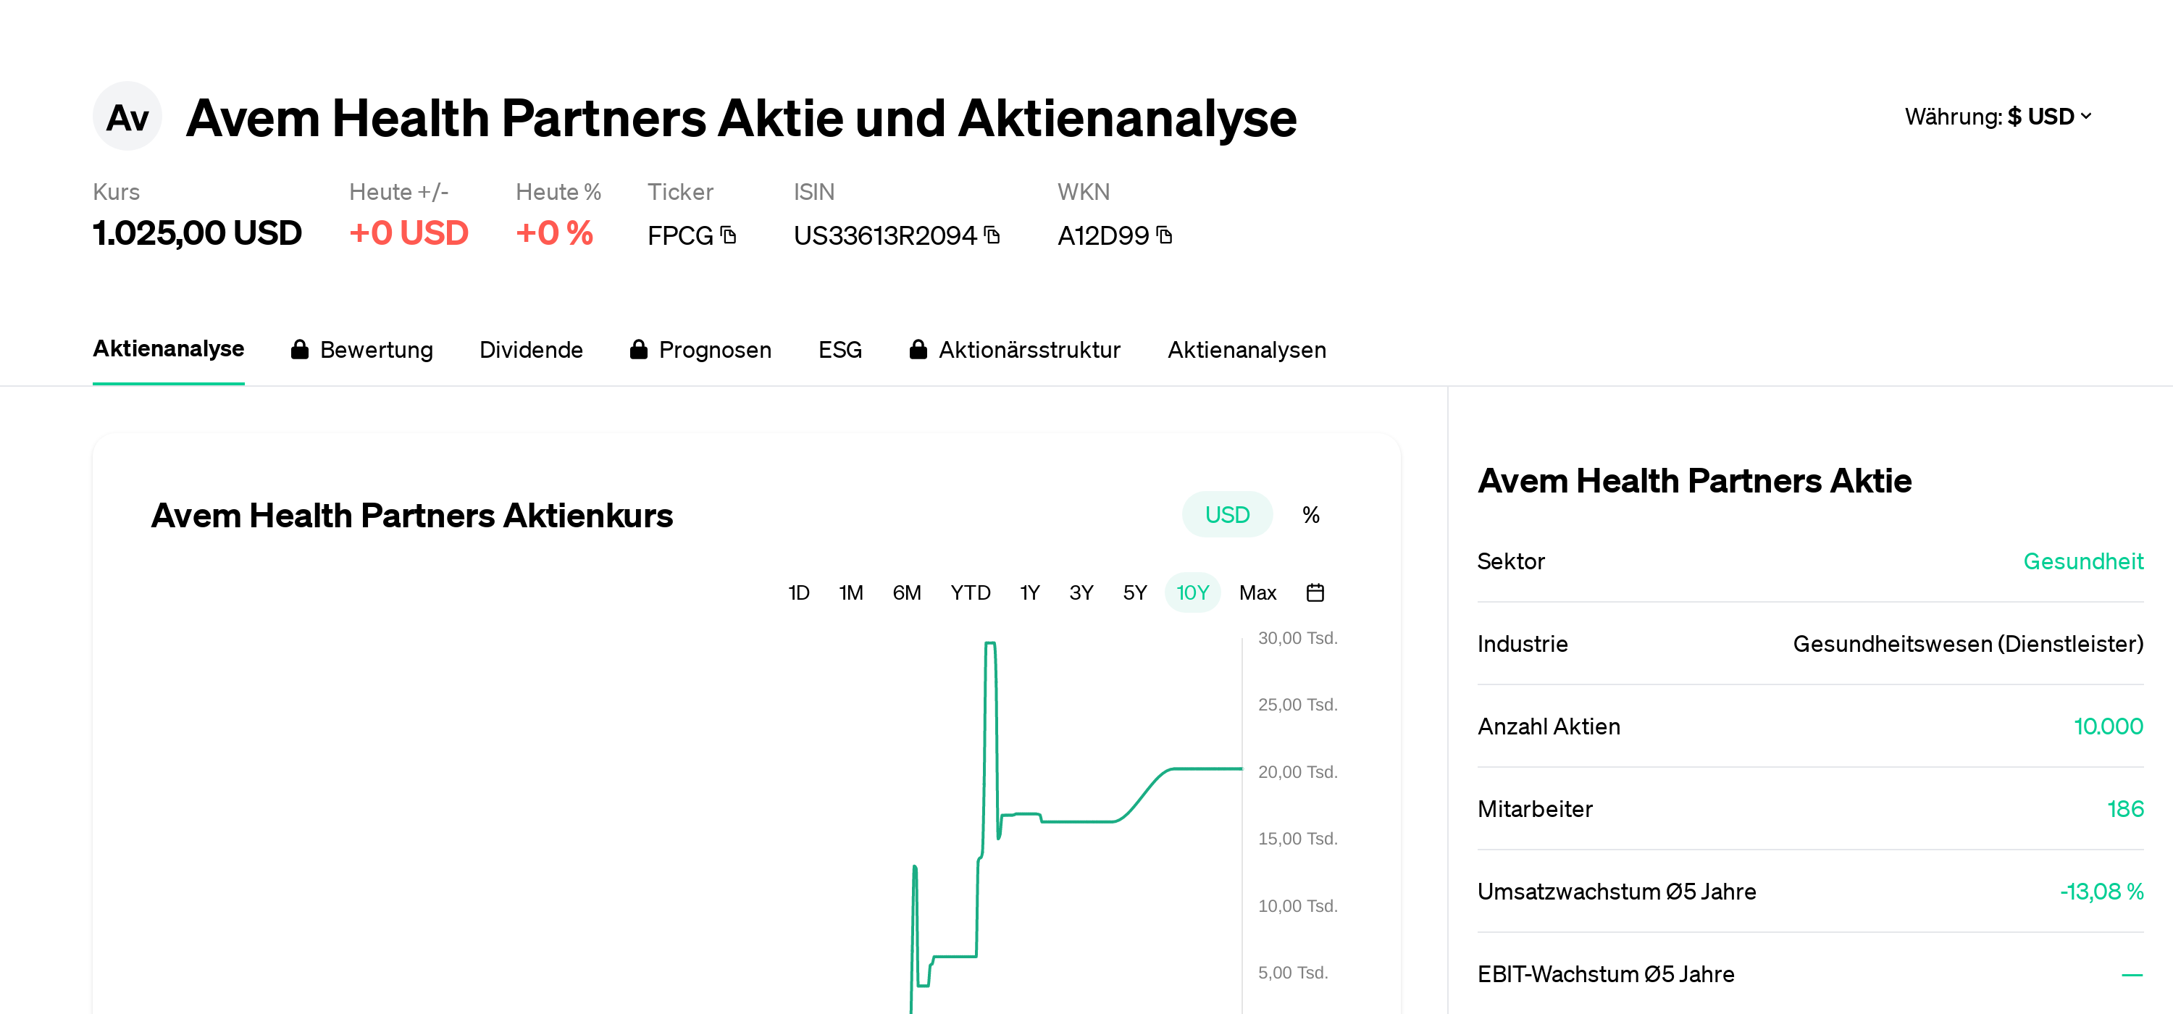
Task: Select the 10Y chart range
Action: [x=1192, y=592]
